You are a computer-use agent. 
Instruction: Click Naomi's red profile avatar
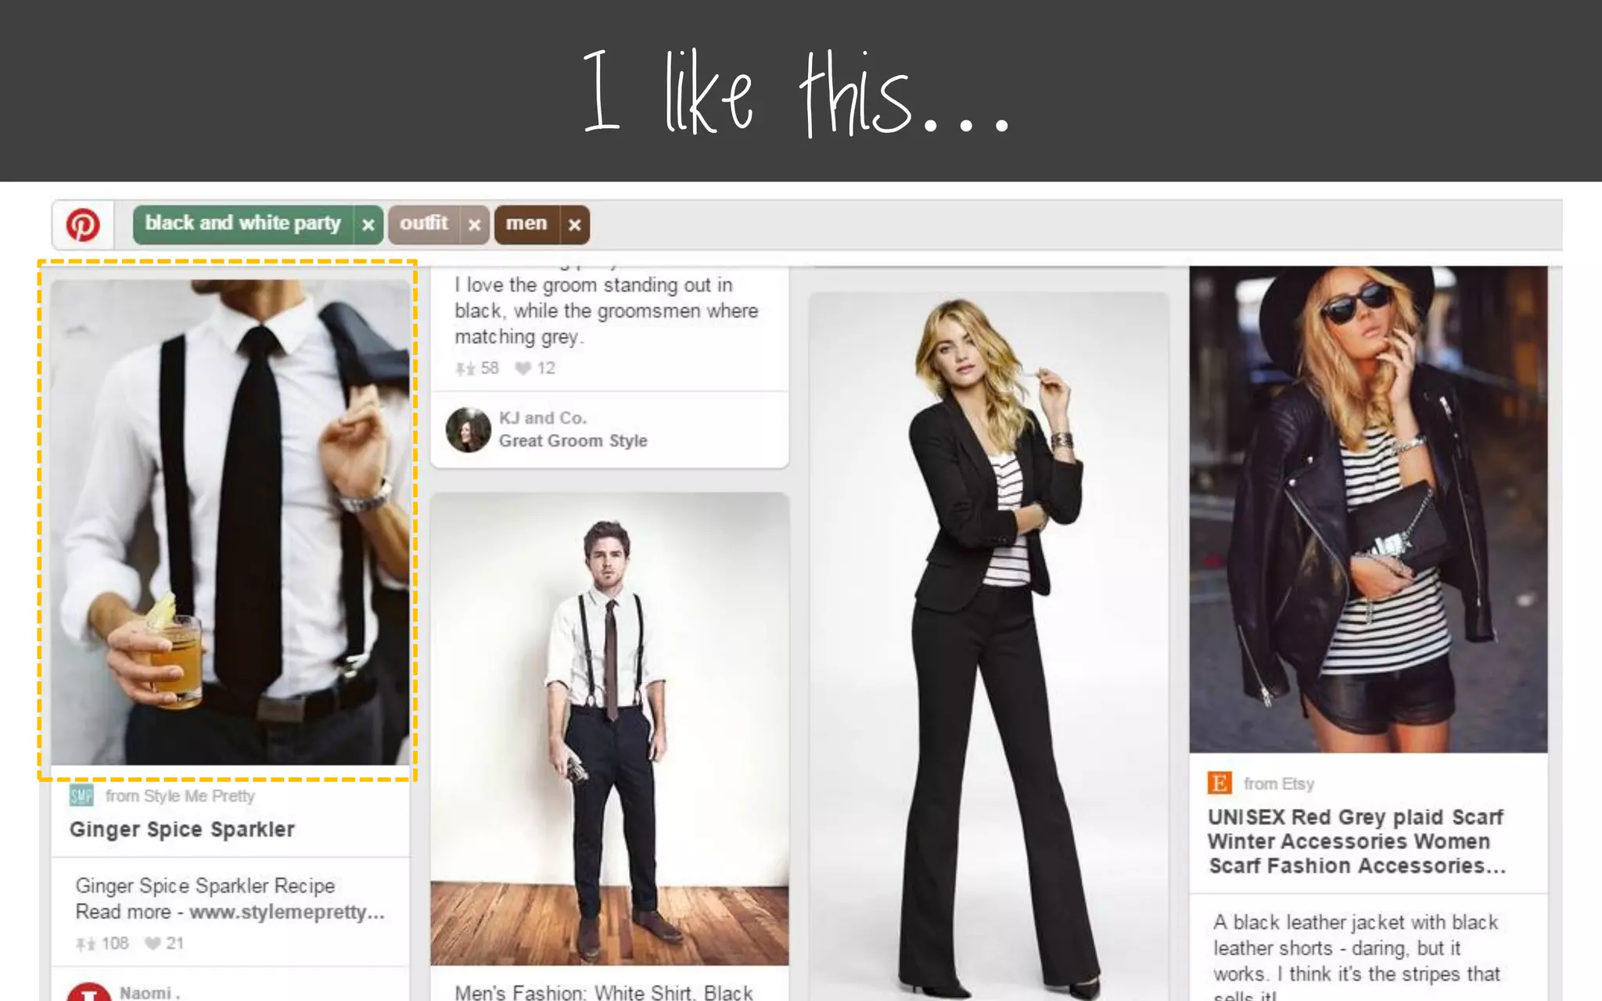[89, 993]
